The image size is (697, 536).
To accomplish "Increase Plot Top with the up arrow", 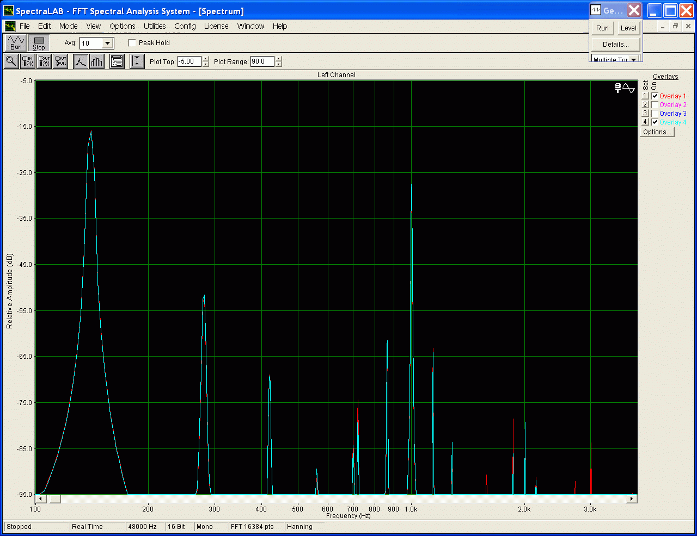I will click(x=205, y=59).
